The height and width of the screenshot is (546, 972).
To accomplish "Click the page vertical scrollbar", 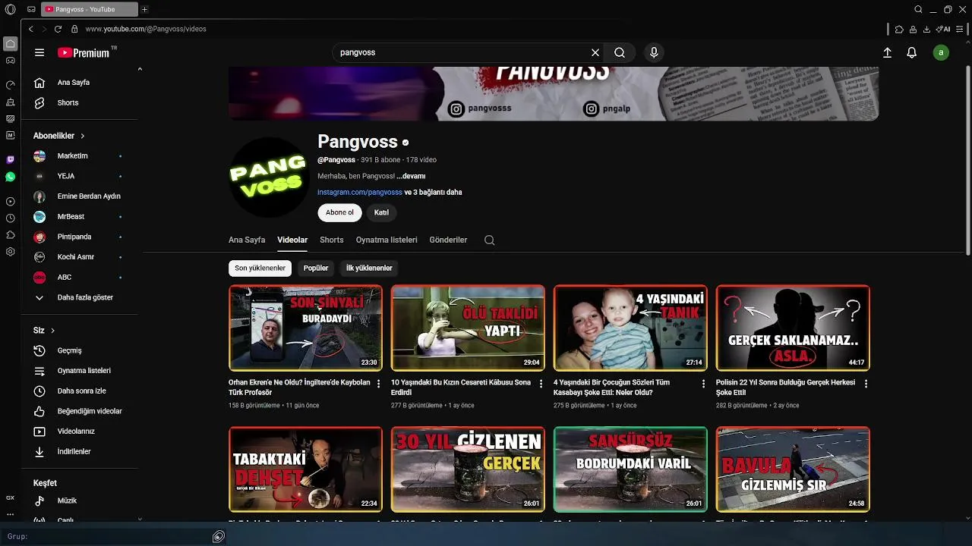I will point(967,159).
